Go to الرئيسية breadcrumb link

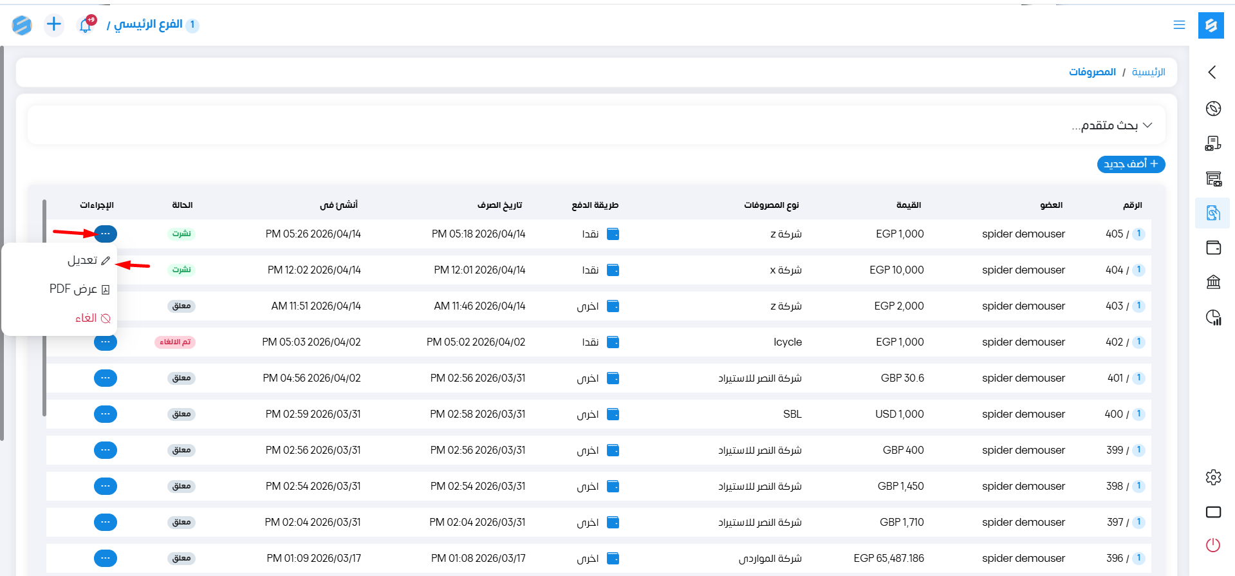coord(1148,72)
